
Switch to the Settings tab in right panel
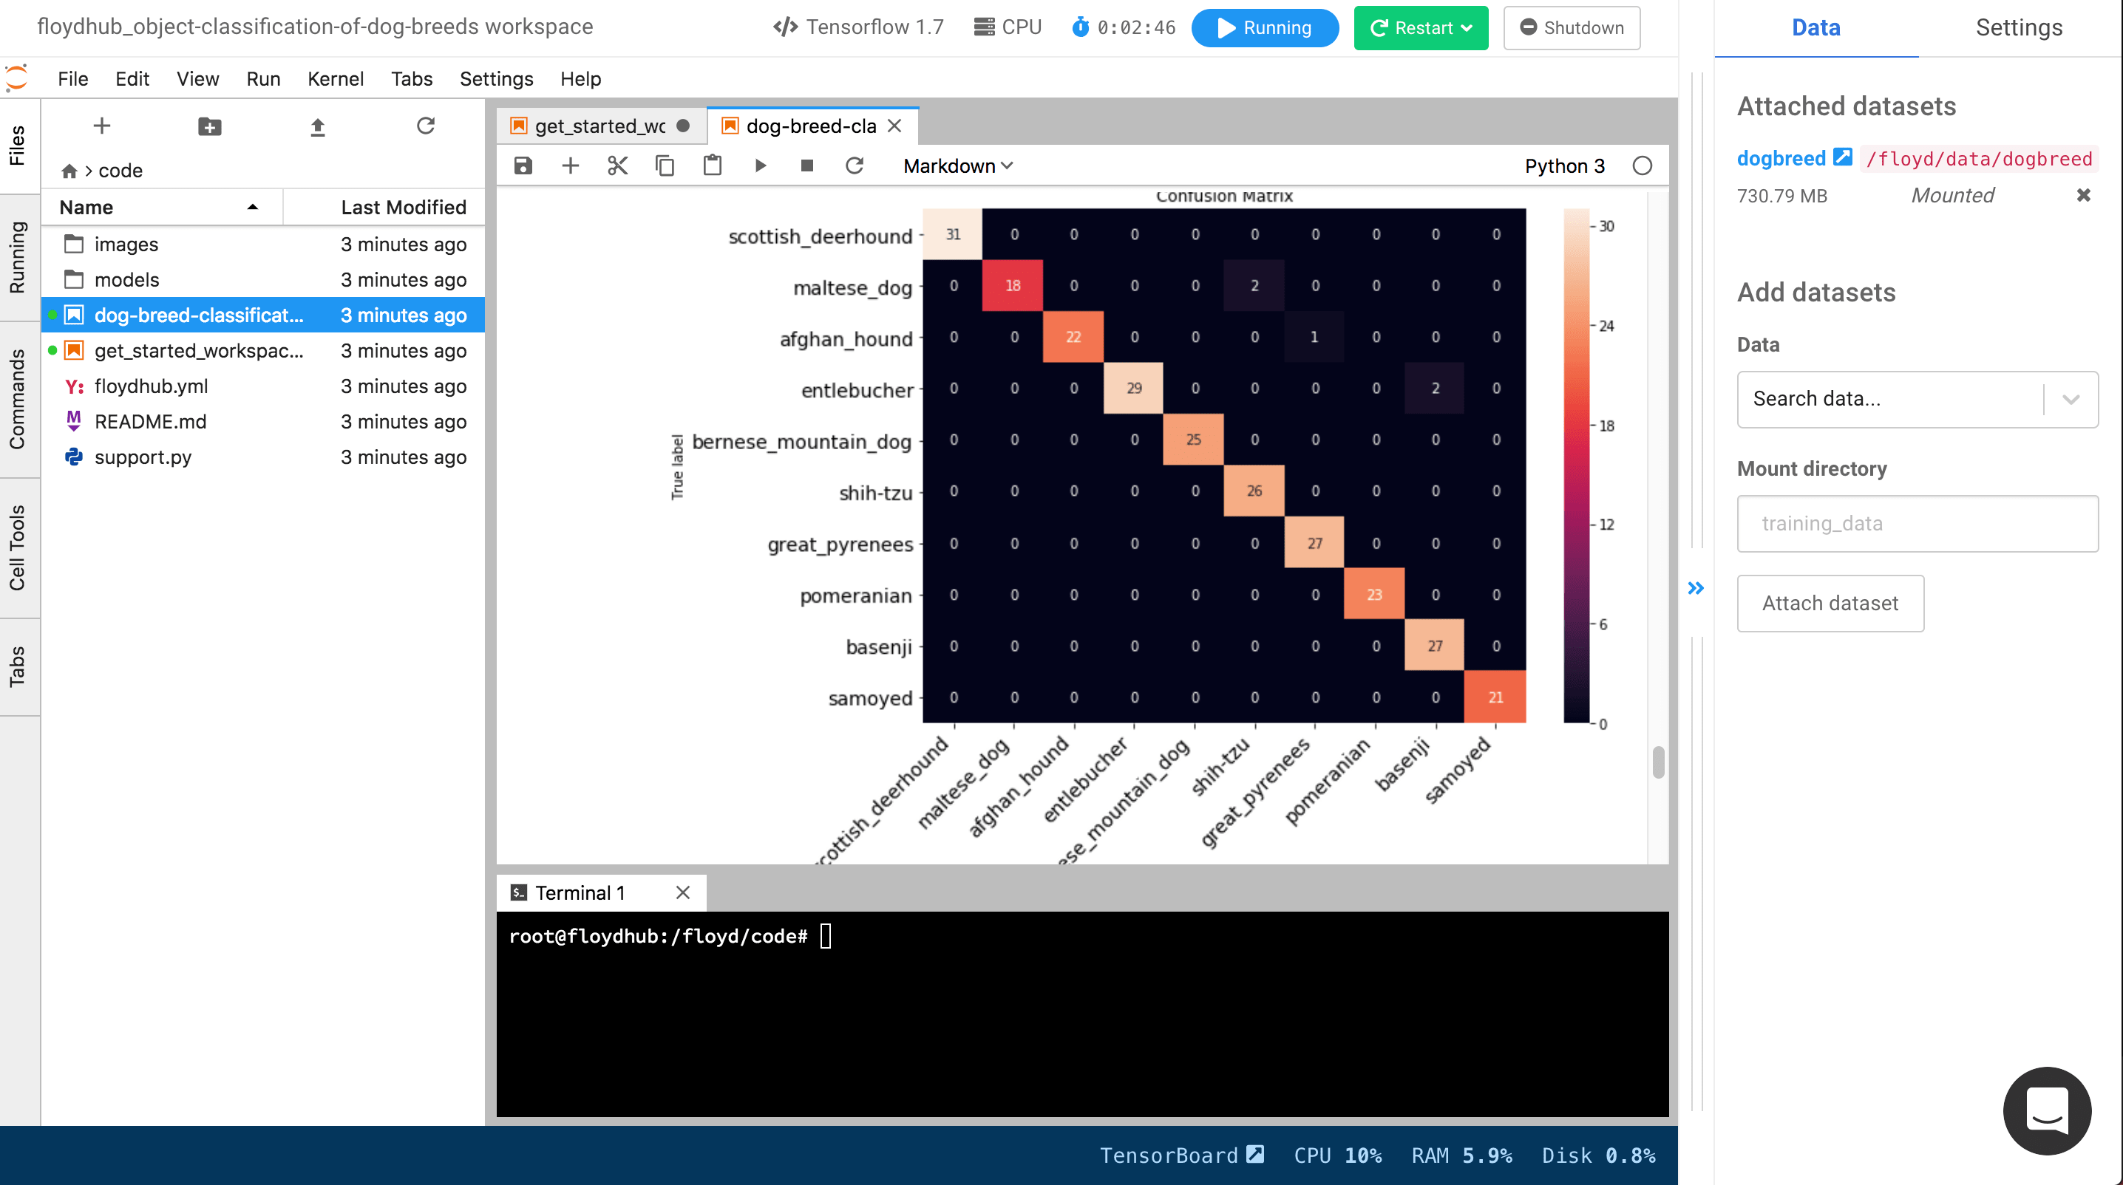point(2020,27)
